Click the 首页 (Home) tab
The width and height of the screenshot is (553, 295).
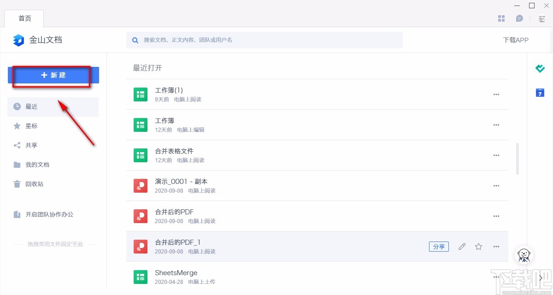(x=25, y=18)
